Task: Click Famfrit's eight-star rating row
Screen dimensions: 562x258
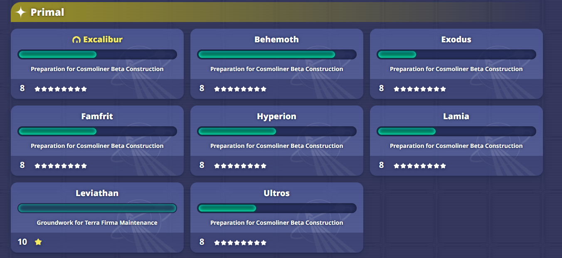Action: click(61, 166)
